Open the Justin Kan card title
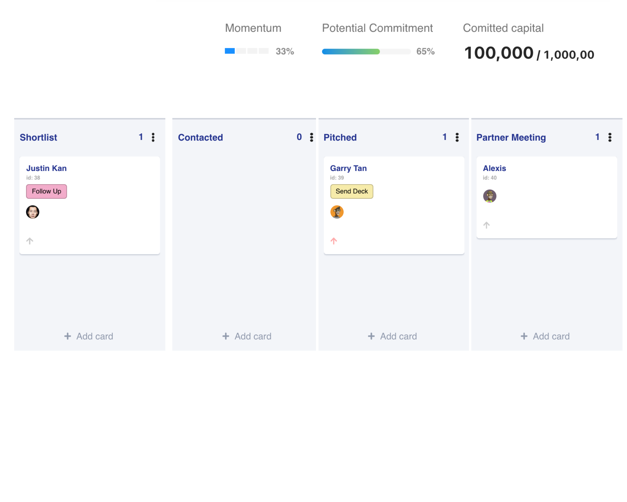Viewport: 627px width, 502px height. (x=46, y=168)
